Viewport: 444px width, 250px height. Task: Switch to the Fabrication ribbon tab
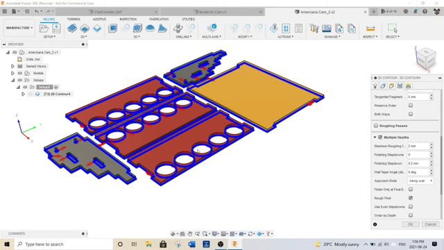(x=159, y=19)
